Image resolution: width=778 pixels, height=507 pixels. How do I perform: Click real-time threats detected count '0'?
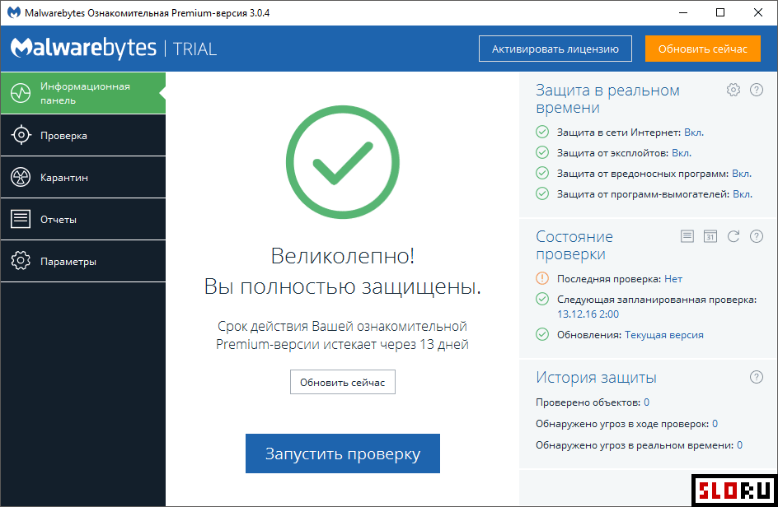[x=739, y=445]
